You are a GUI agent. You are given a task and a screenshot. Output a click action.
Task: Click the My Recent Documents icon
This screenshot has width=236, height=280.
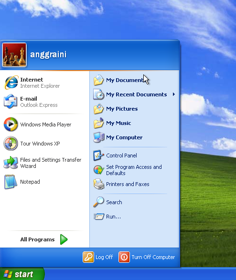click(x=98, y=94)
